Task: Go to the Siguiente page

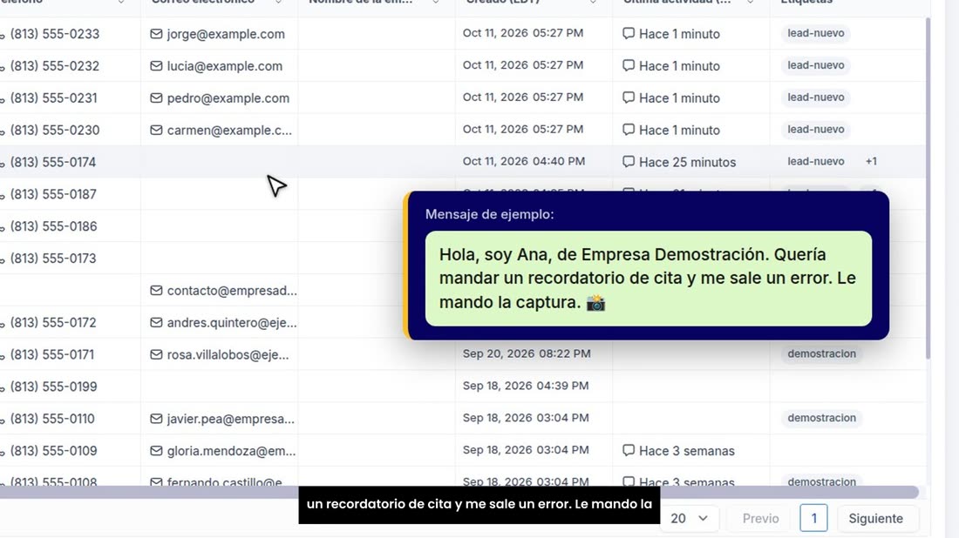Action: [x=875, y=518]
